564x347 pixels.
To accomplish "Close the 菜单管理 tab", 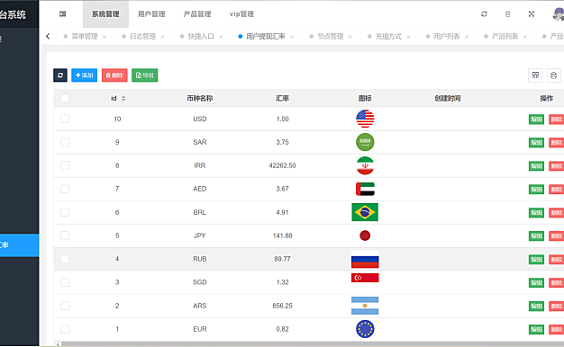I will tap(105, 37).
